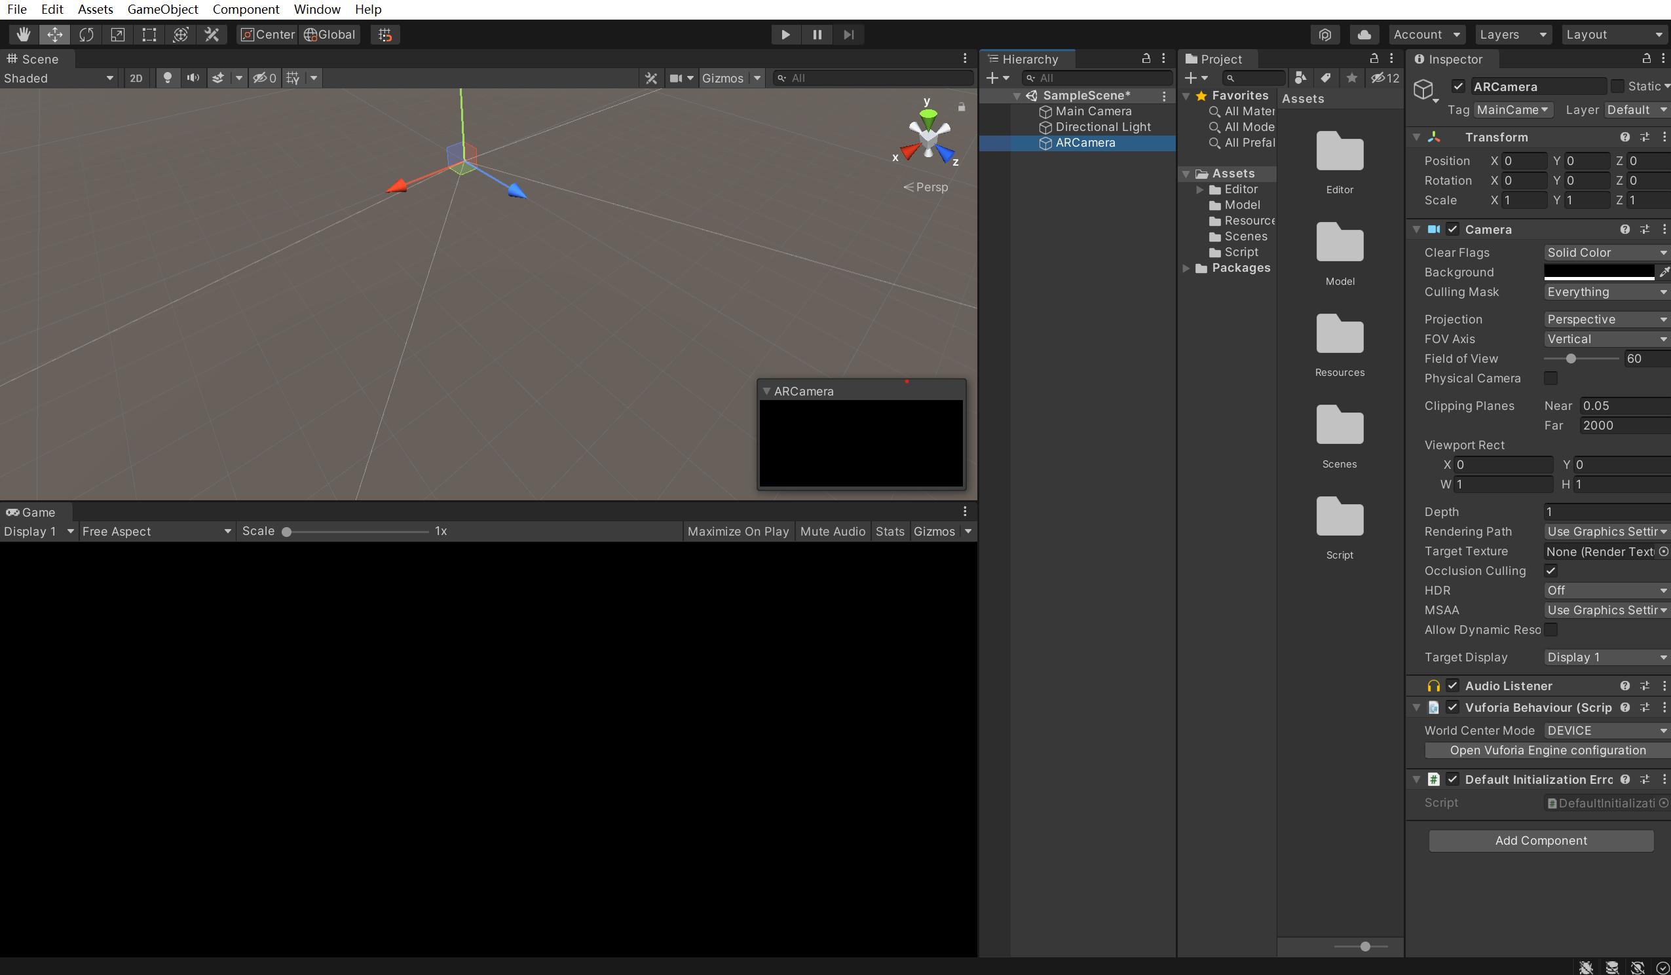
Task: Enable the Physical Camera checkbox
Action: [1551, 378]
